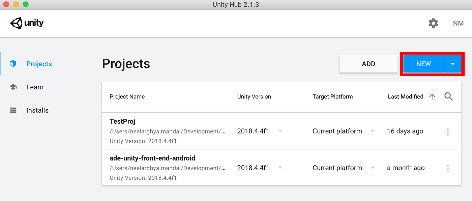Open Target Platform dropdown for ade-unity-front-end-android
Screen dimensions: 472x201
click(372, 168)
